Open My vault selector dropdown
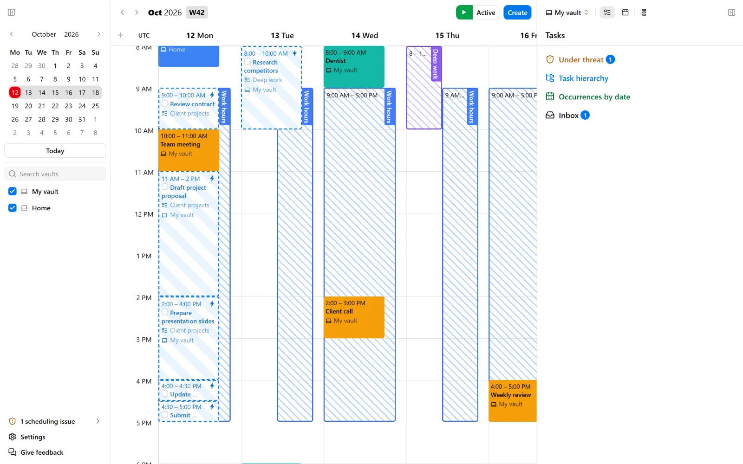The image size is (743, 464). pyautogui.click(x=567, y=13)
